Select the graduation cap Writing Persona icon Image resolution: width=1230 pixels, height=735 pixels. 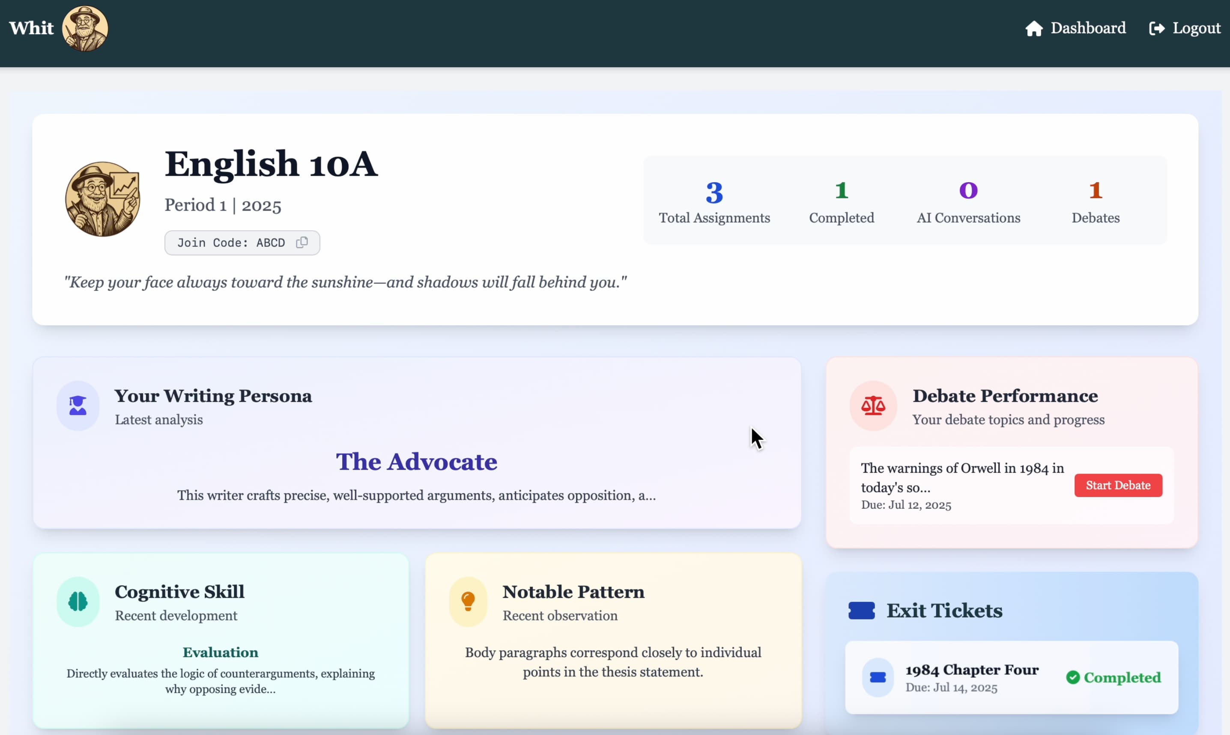(x=78, y=406)
